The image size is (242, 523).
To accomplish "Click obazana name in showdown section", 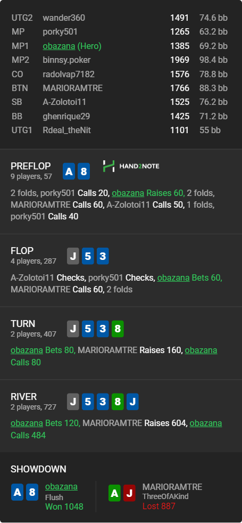I will click(61, 487).
